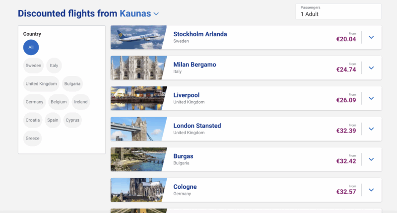Toggle the Germany country filter
Image resolution: width=397 pixels, height=213 pixels.
point(35,102)
